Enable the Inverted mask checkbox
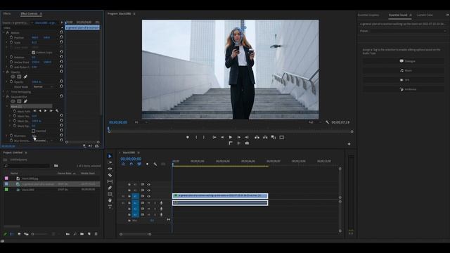 [x=34, y=131]
